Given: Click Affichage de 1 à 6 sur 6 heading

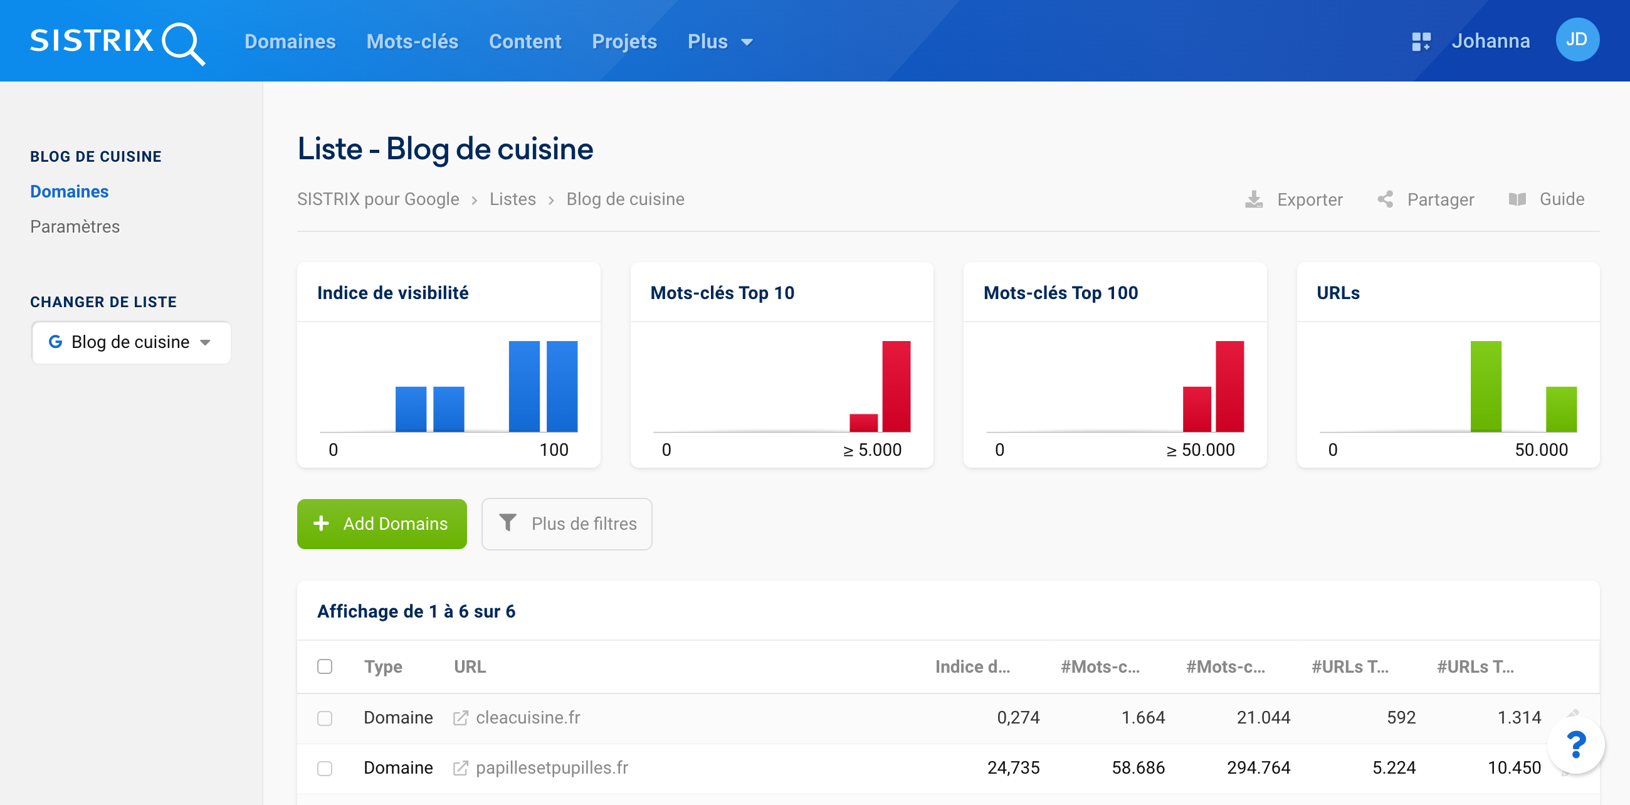Looking at the screenshot, I should (x=416, y=611).
